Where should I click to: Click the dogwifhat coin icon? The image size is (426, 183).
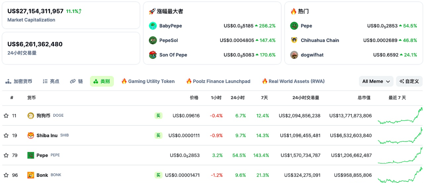pyautogui.click(x=294, y=55)
